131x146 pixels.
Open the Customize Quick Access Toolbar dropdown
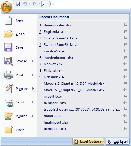54,4
